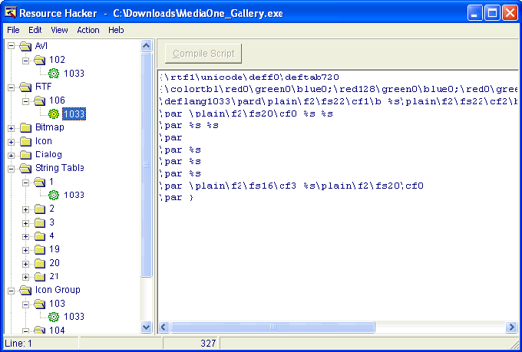
Task: Open the Edit menu
Action: [35, 30]
